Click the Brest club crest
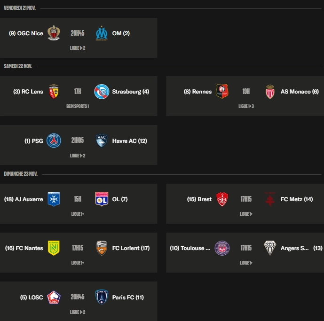The height and width of the screenshot is (321, 324). (x=222, y=199)
